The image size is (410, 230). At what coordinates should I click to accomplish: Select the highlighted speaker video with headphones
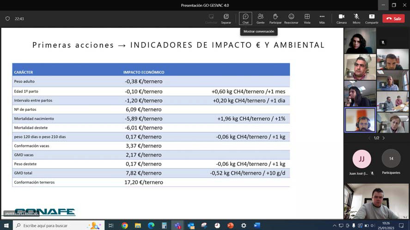click(361, 120)
